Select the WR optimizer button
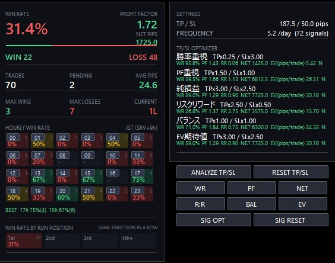This screenshot has height=263, width=335. pos(201,188)
